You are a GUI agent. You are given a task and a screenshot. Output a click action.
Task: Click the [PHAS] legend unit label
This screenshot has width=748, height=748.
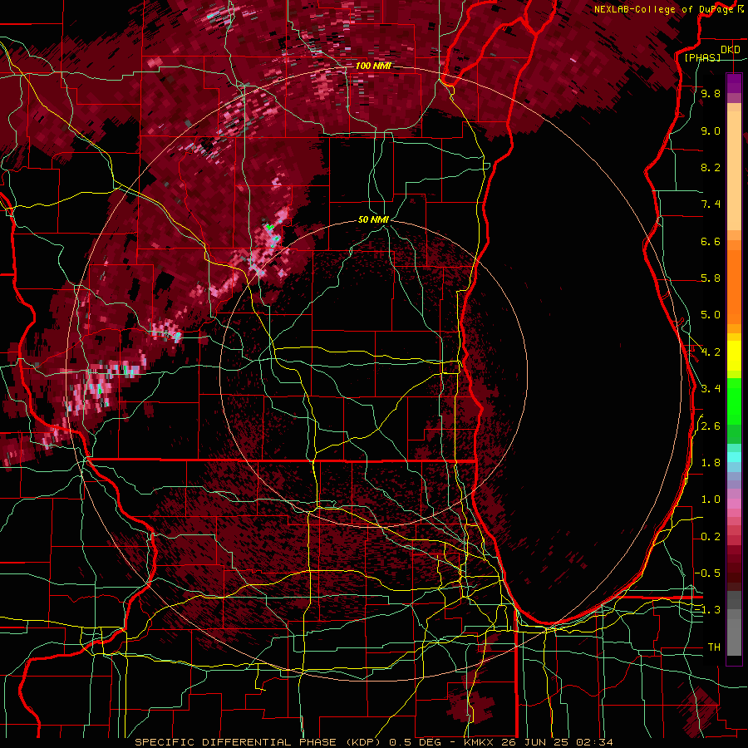[x=702, y=57]
